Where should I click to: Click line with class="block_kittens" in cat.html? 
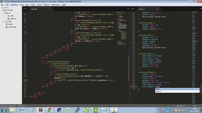point(56,62)
